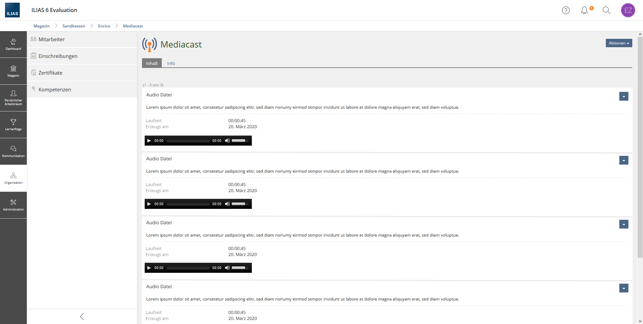Open the search magnifier icon

606,10
